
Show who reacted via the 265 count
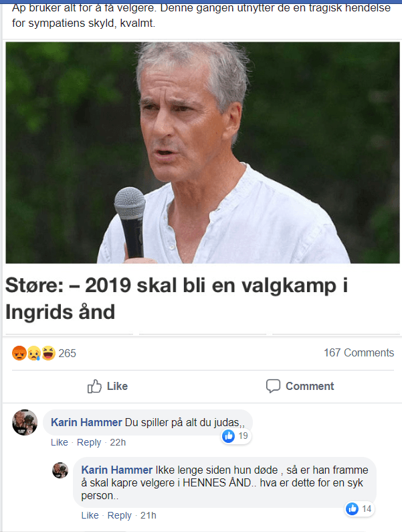click(x=67, y=354)
